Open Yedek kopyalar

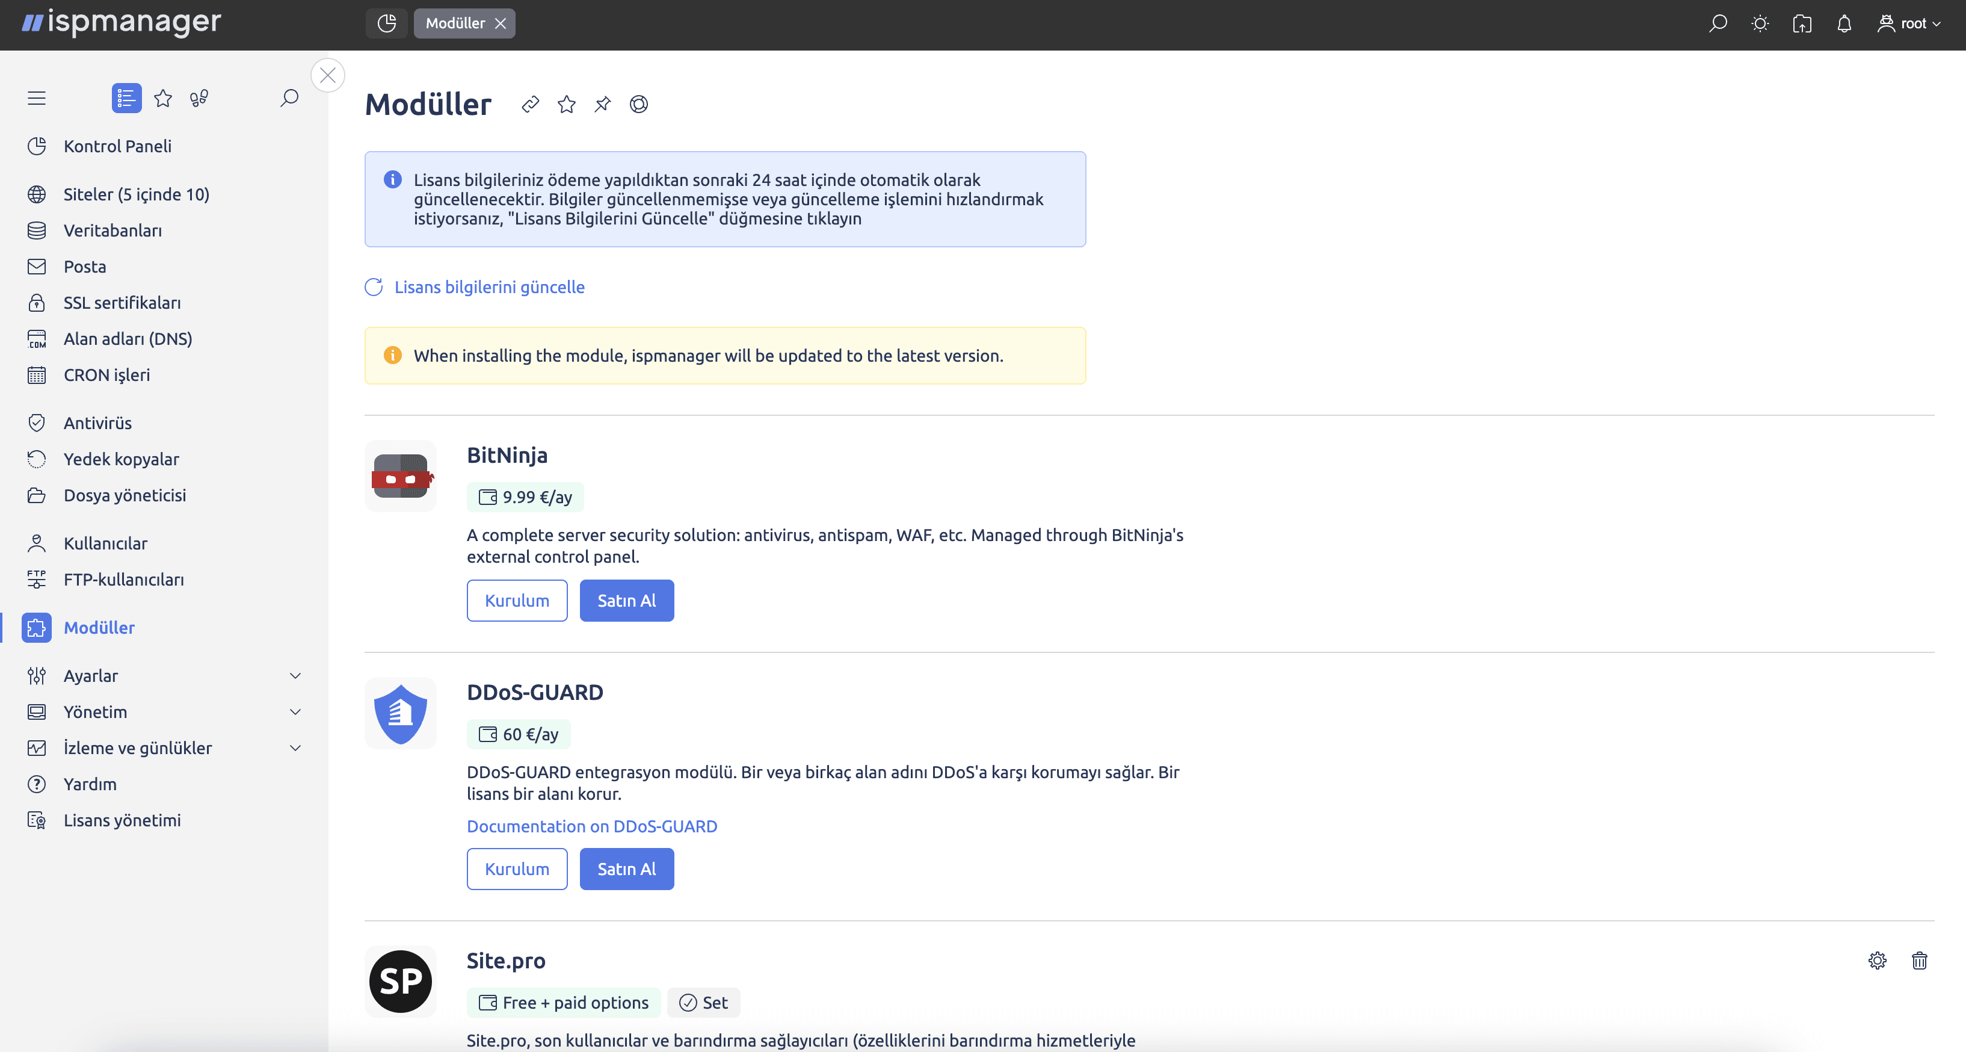tap(122, 459)
